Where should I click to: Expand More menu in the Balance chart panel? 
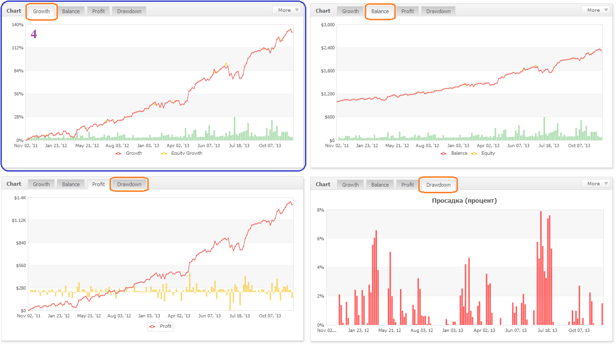pyautogui.click(x=596, y=10)
